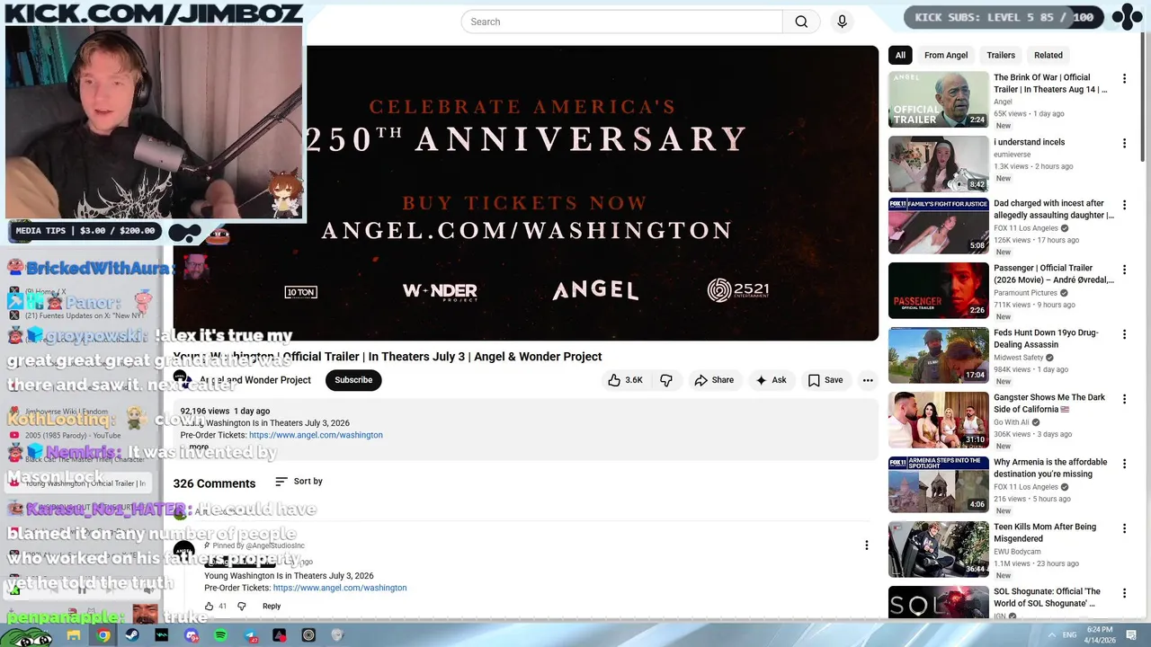Image resolution: width=1151 pixels, height=647 pixels.
Task: Click the ENG language indicator in tray
Action: tap(1070, 635)
